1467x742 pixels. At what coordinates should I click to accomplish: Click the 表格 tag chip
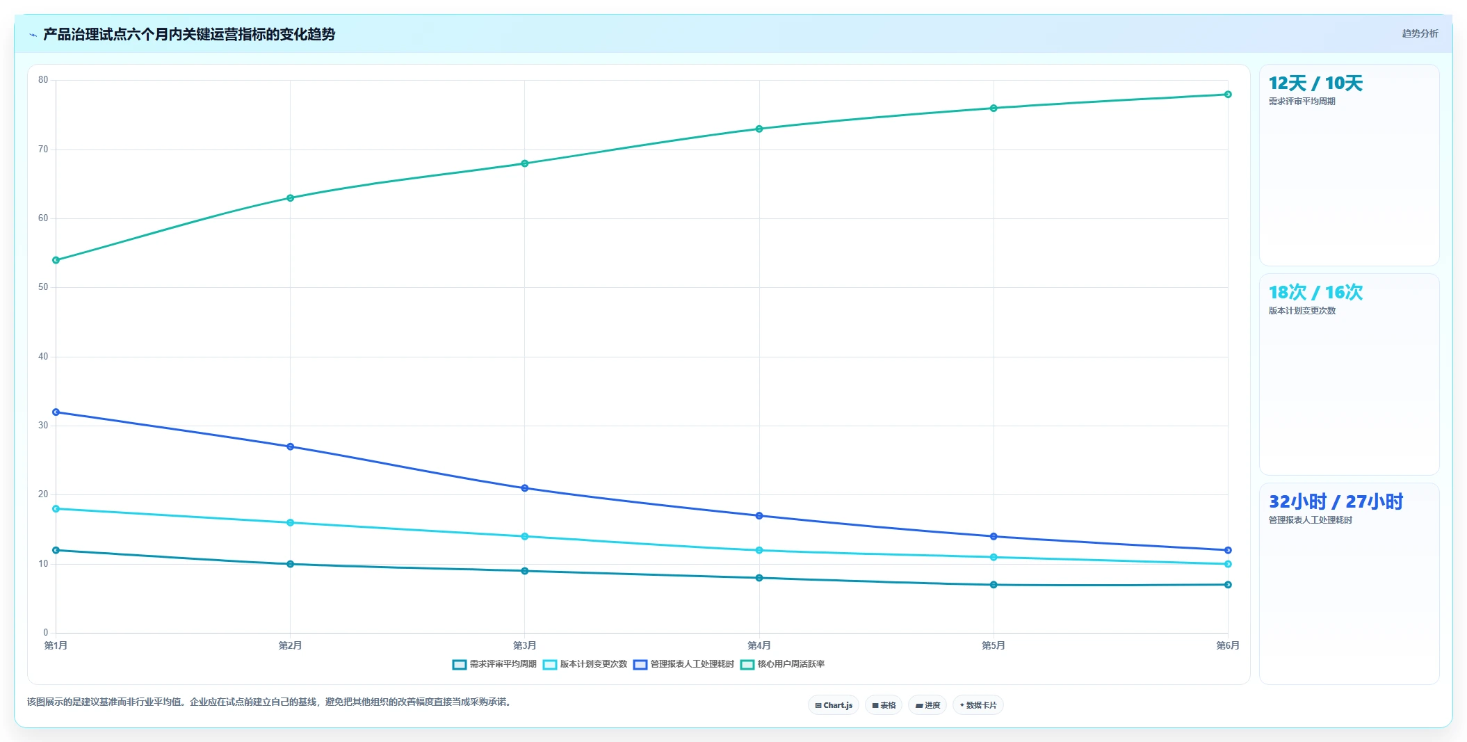pyautogui.click(x=884, y=705)
